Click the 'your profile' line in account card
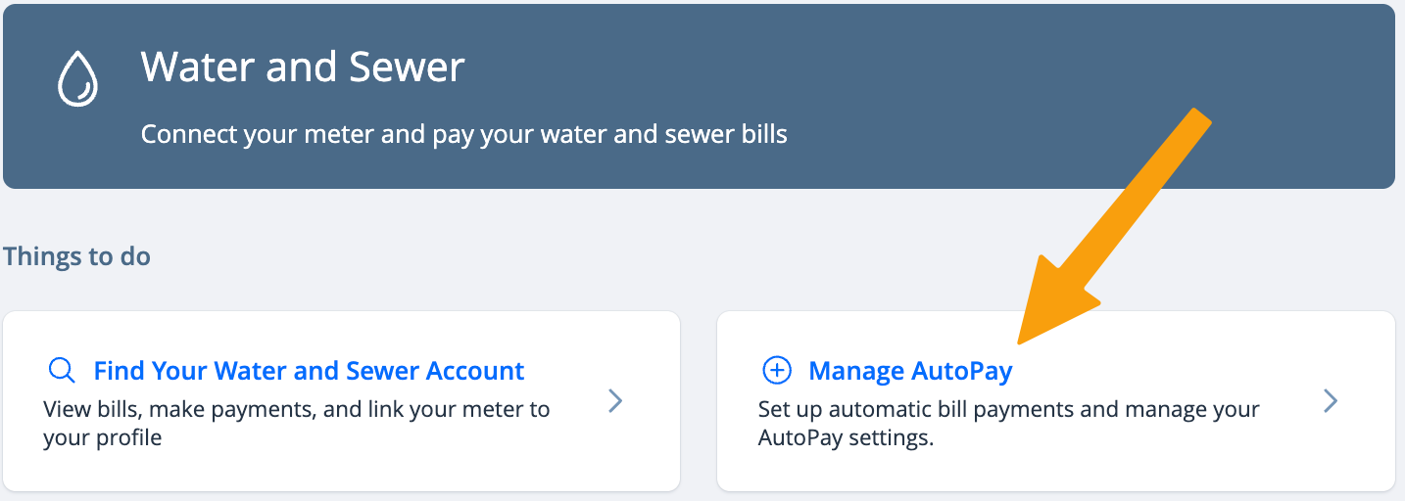 tap(103, 437)
